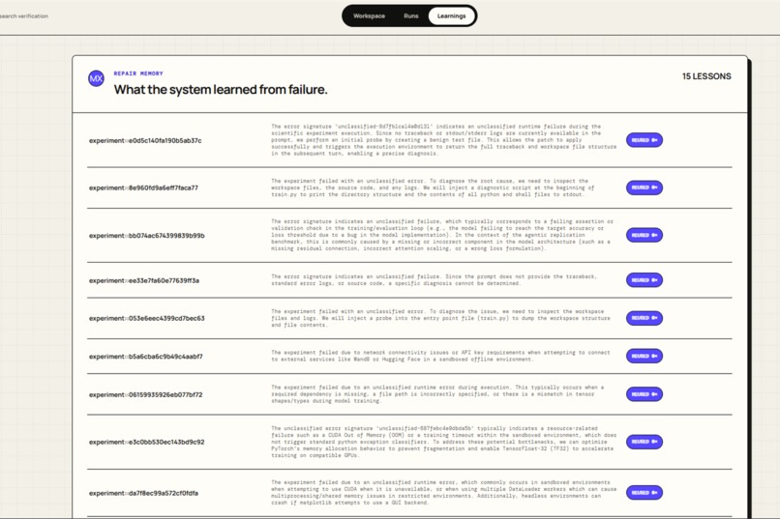This screenshot has width=780, height=519.
Task: Select experiment ID da7f8ec99a572cf0fdfa
Action: click(x=143, y=493)
